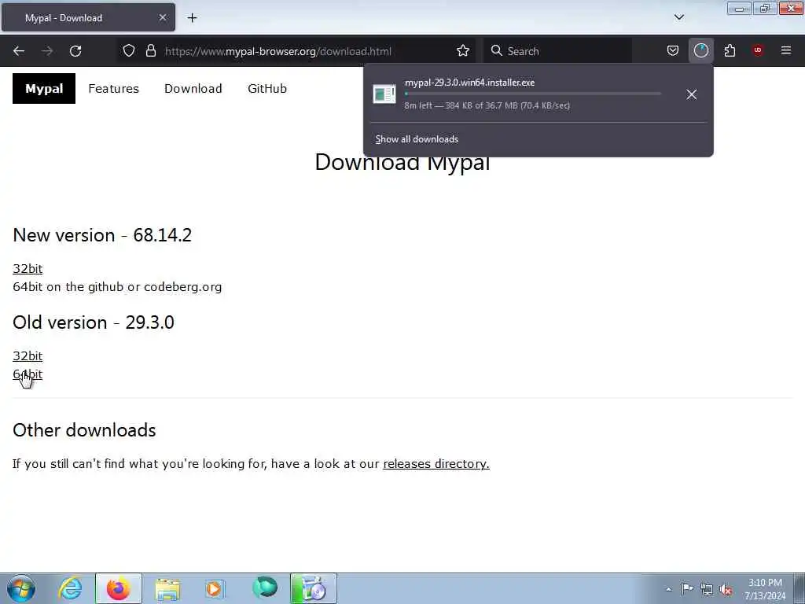Click the Show desktop strip
Screen dimensions: 805x604
click(x=799, y=588)
